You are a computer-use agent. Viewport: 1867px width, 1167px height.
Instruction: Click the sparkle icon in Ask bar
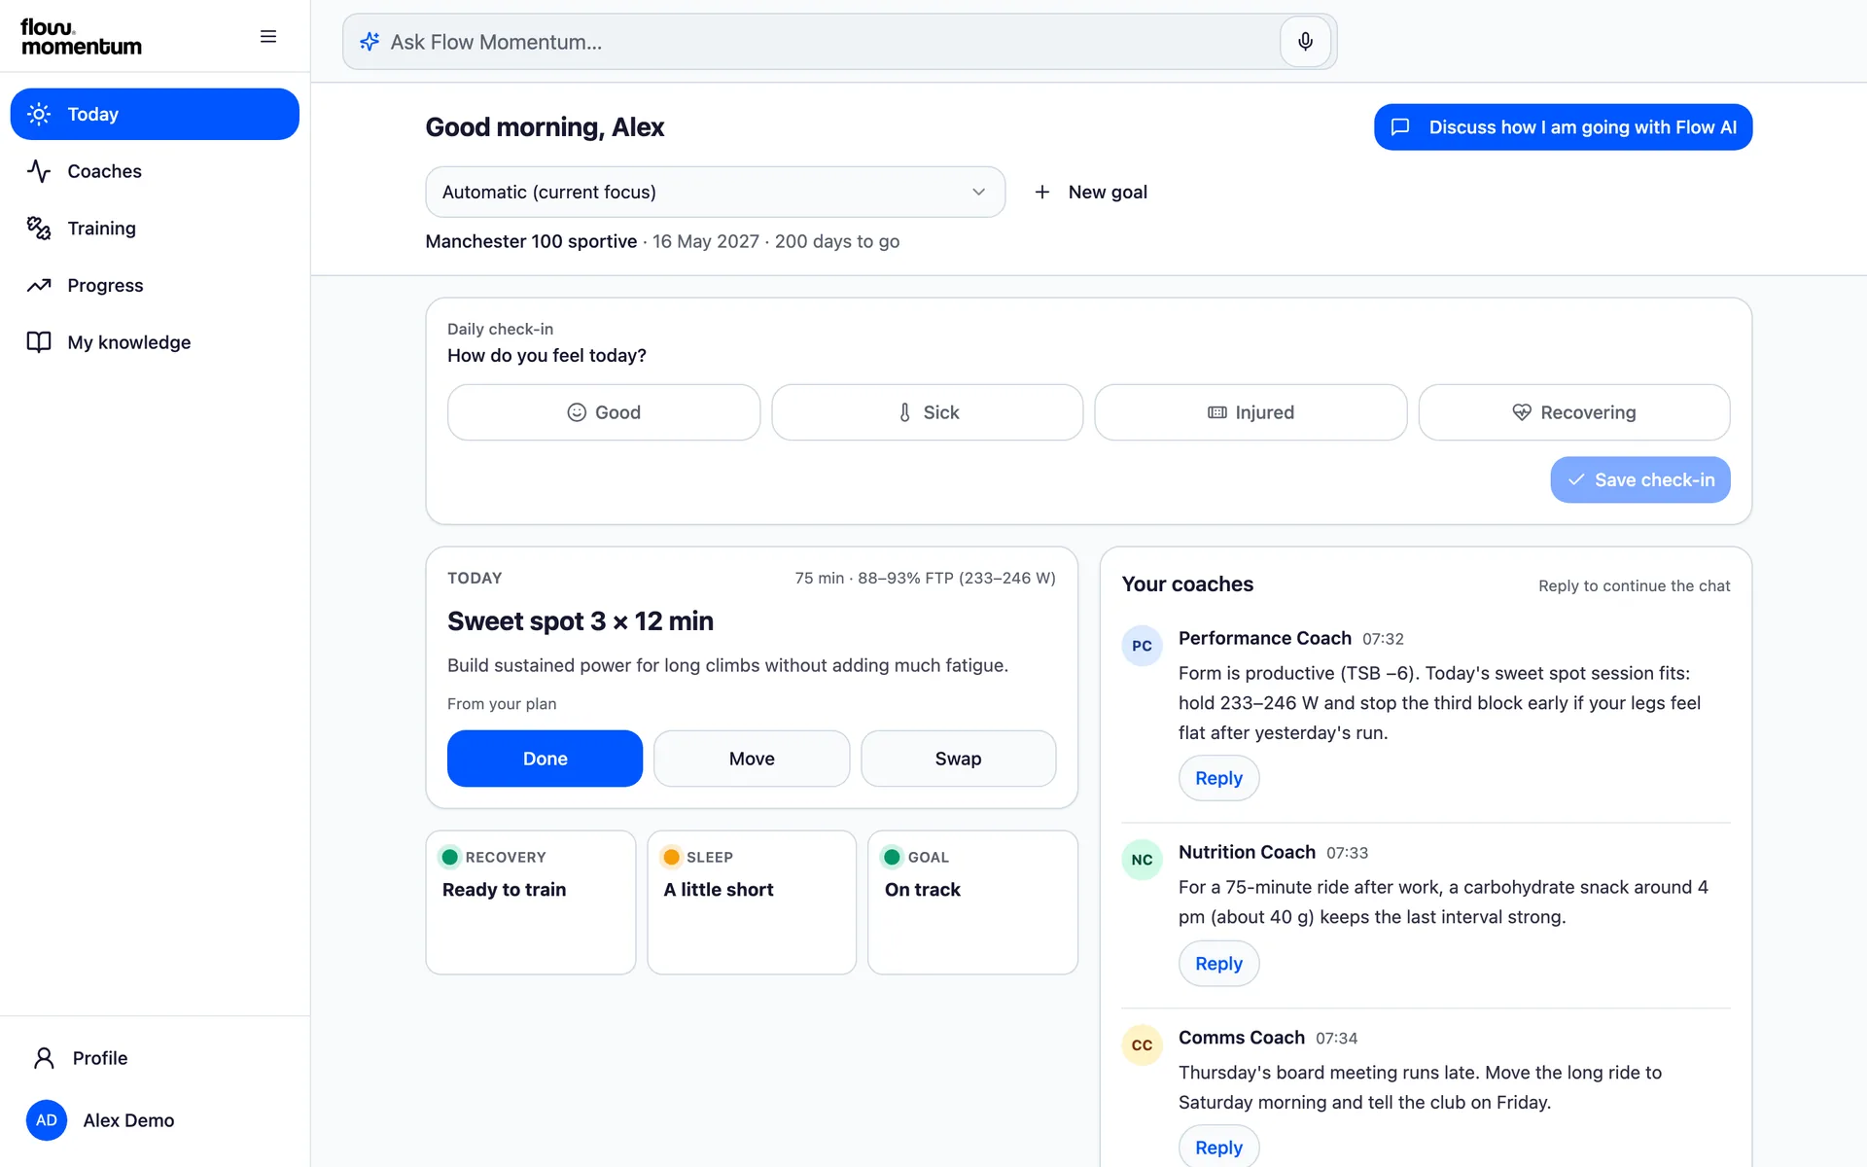point(370,42)
